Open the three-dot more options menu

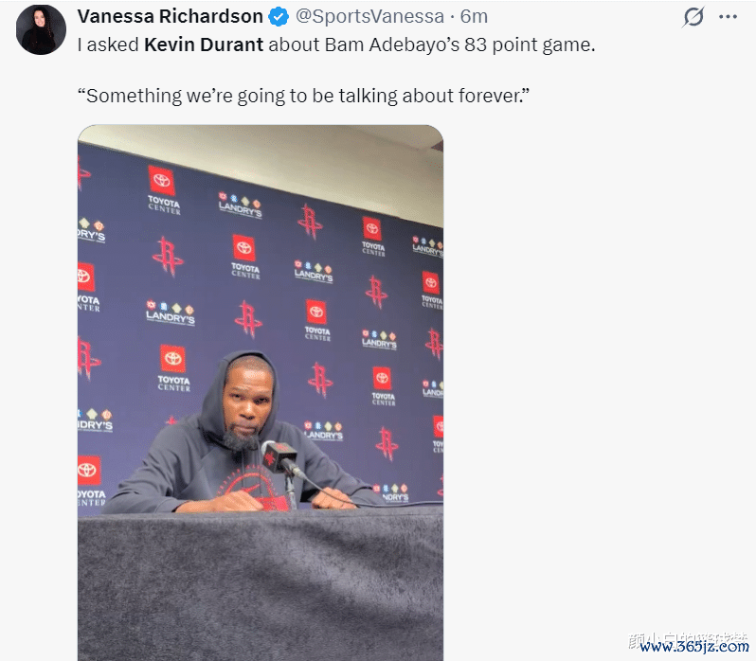[728, 17]
